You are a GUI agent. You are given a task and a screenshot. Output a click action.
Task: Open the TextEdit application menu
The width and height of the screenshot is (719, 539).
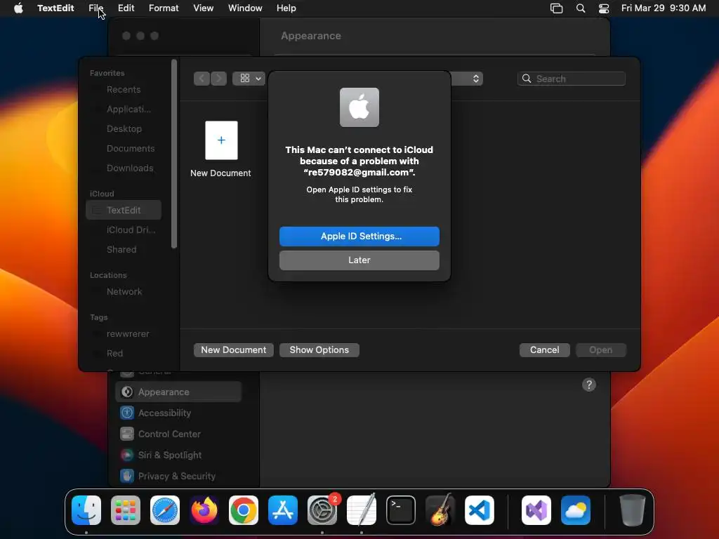pos(55,8)
